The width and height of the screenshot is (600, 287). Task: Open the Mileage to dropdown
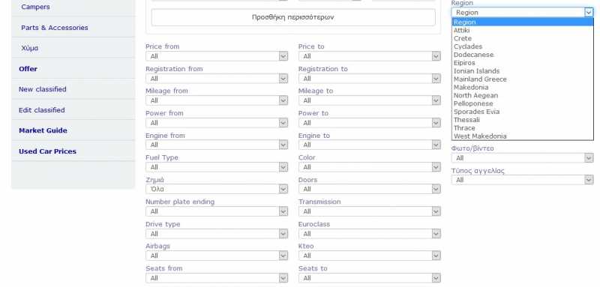point(369,100)
